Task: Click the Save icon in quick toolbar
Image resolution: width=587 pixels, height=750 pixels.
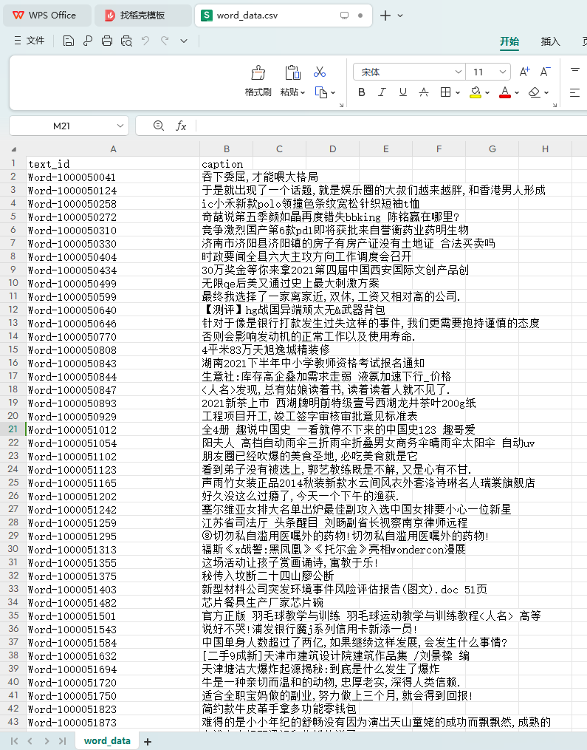Action: pyautogui.click(x=69, y=41)
